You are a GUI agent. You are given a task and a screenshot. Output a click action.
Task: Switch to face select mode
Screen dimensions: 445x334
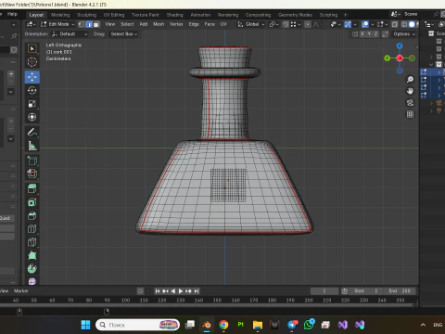tap(96, 24)
